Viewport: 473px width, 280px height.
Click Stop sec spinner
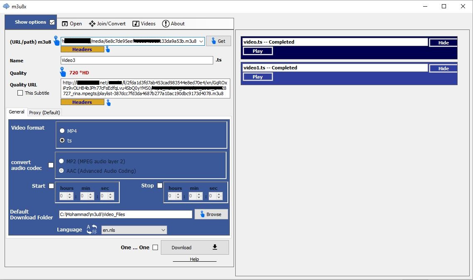coord(216,196)
